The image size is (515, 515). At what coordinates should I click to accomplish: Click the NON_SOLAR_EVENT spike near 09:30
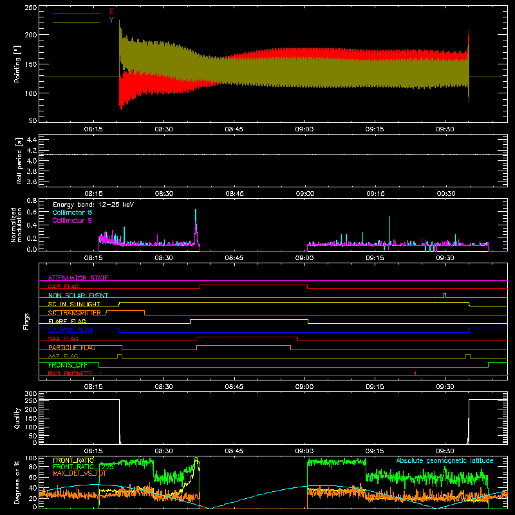click(445, 295)
